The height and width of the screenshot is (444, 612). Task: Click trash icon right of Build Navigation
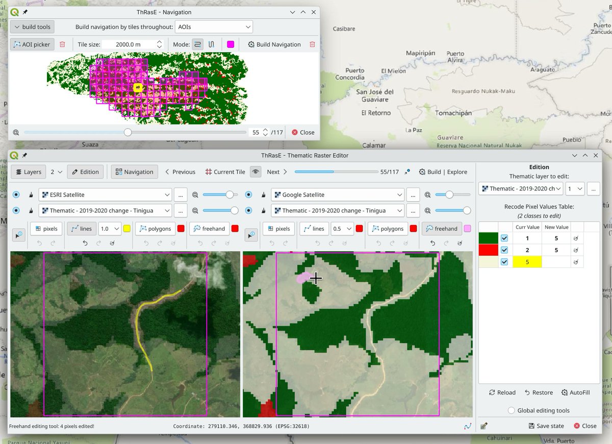coord(312,44)
